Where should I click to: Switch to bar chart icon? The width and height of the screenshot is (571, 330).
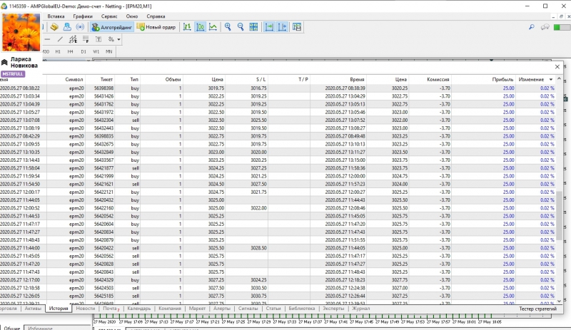pos(187,27)
